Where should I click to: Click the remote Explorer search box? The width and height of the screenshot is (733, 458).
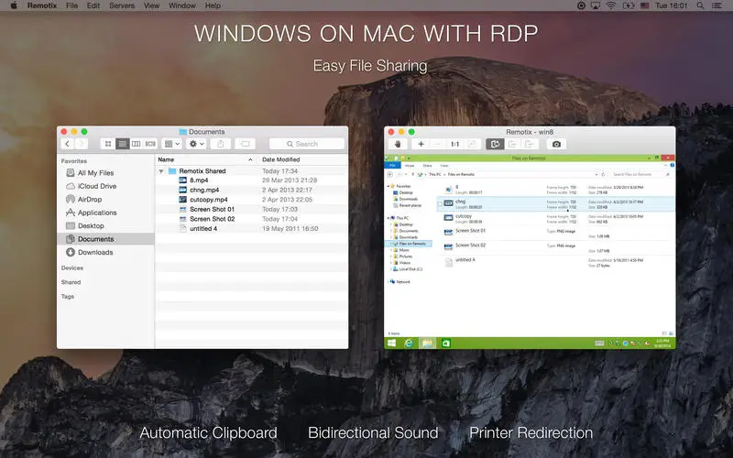(641, 174)
